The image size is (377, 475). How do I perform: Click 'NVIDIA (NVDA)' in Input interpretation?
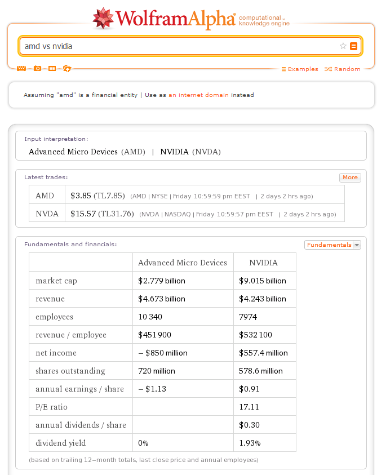click(190, 152)
